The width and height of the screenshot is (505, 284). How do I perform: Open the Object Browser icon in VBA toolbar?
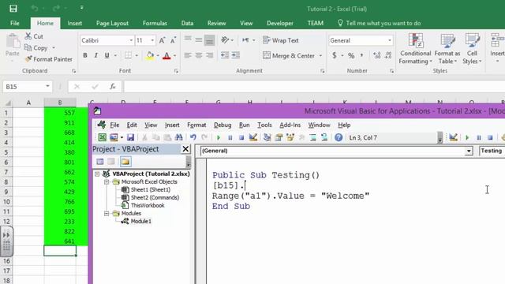(x=290, y=137)
